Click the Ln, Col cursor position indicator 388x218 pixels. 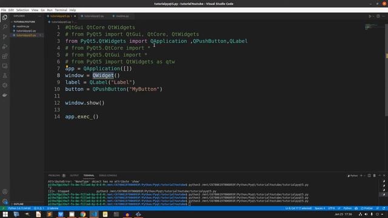(x=298, y=208)
